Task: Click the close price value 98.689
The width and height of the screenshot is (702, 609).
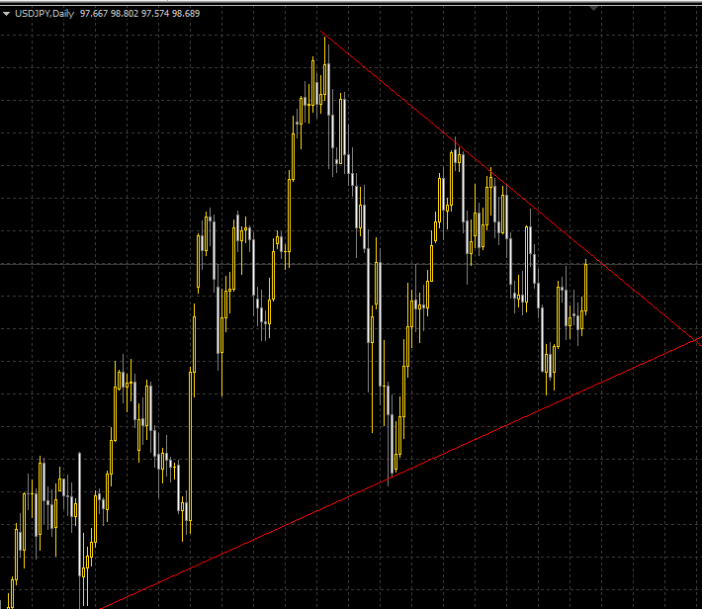Action: click(x=186, y=14)
